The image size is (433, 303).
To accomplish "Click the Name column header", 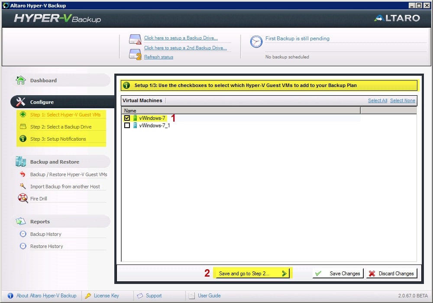I will point(241,111).
